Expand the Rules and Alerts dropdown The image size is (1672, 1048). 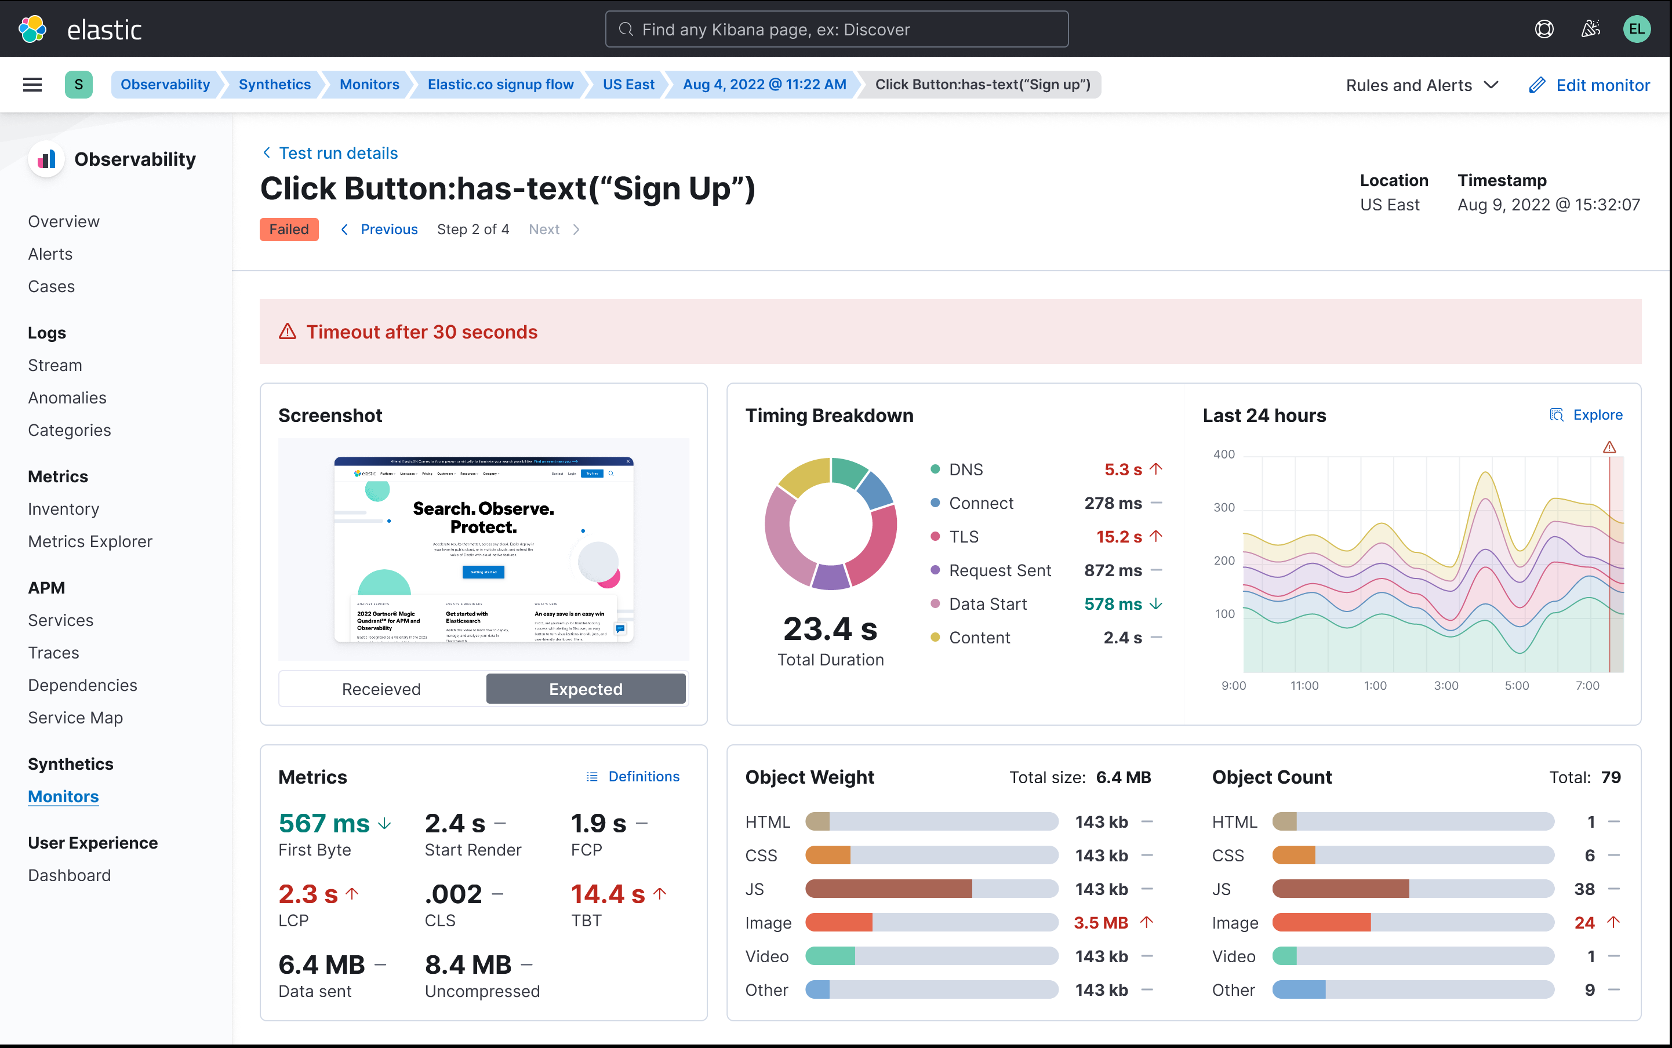coord(1422,85)
